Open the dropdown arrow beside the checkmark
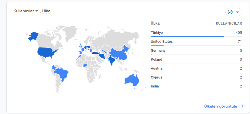Viewport: 250px width, 114px height. click(x=237, y=12)
